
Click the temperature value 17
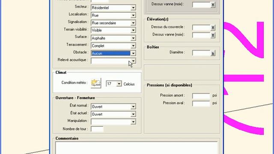pos(109,84)
